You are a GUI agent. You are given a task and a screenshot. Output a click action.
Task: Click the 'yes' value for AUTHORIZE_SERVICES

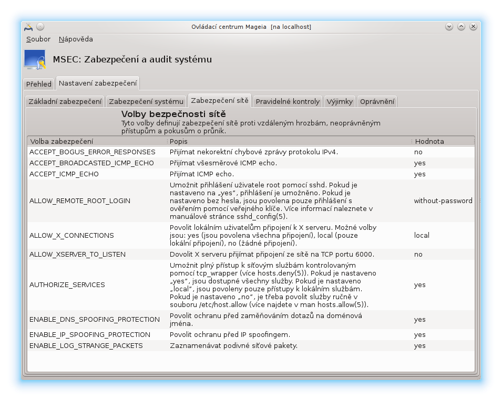[419, 284]
